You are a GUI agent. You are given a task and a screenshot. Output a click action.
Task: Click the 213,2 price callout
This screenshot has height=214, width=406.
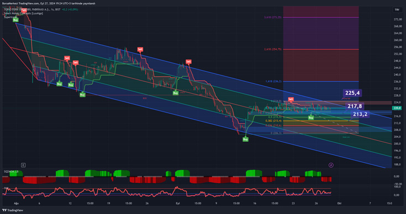(x=360, y=114)
